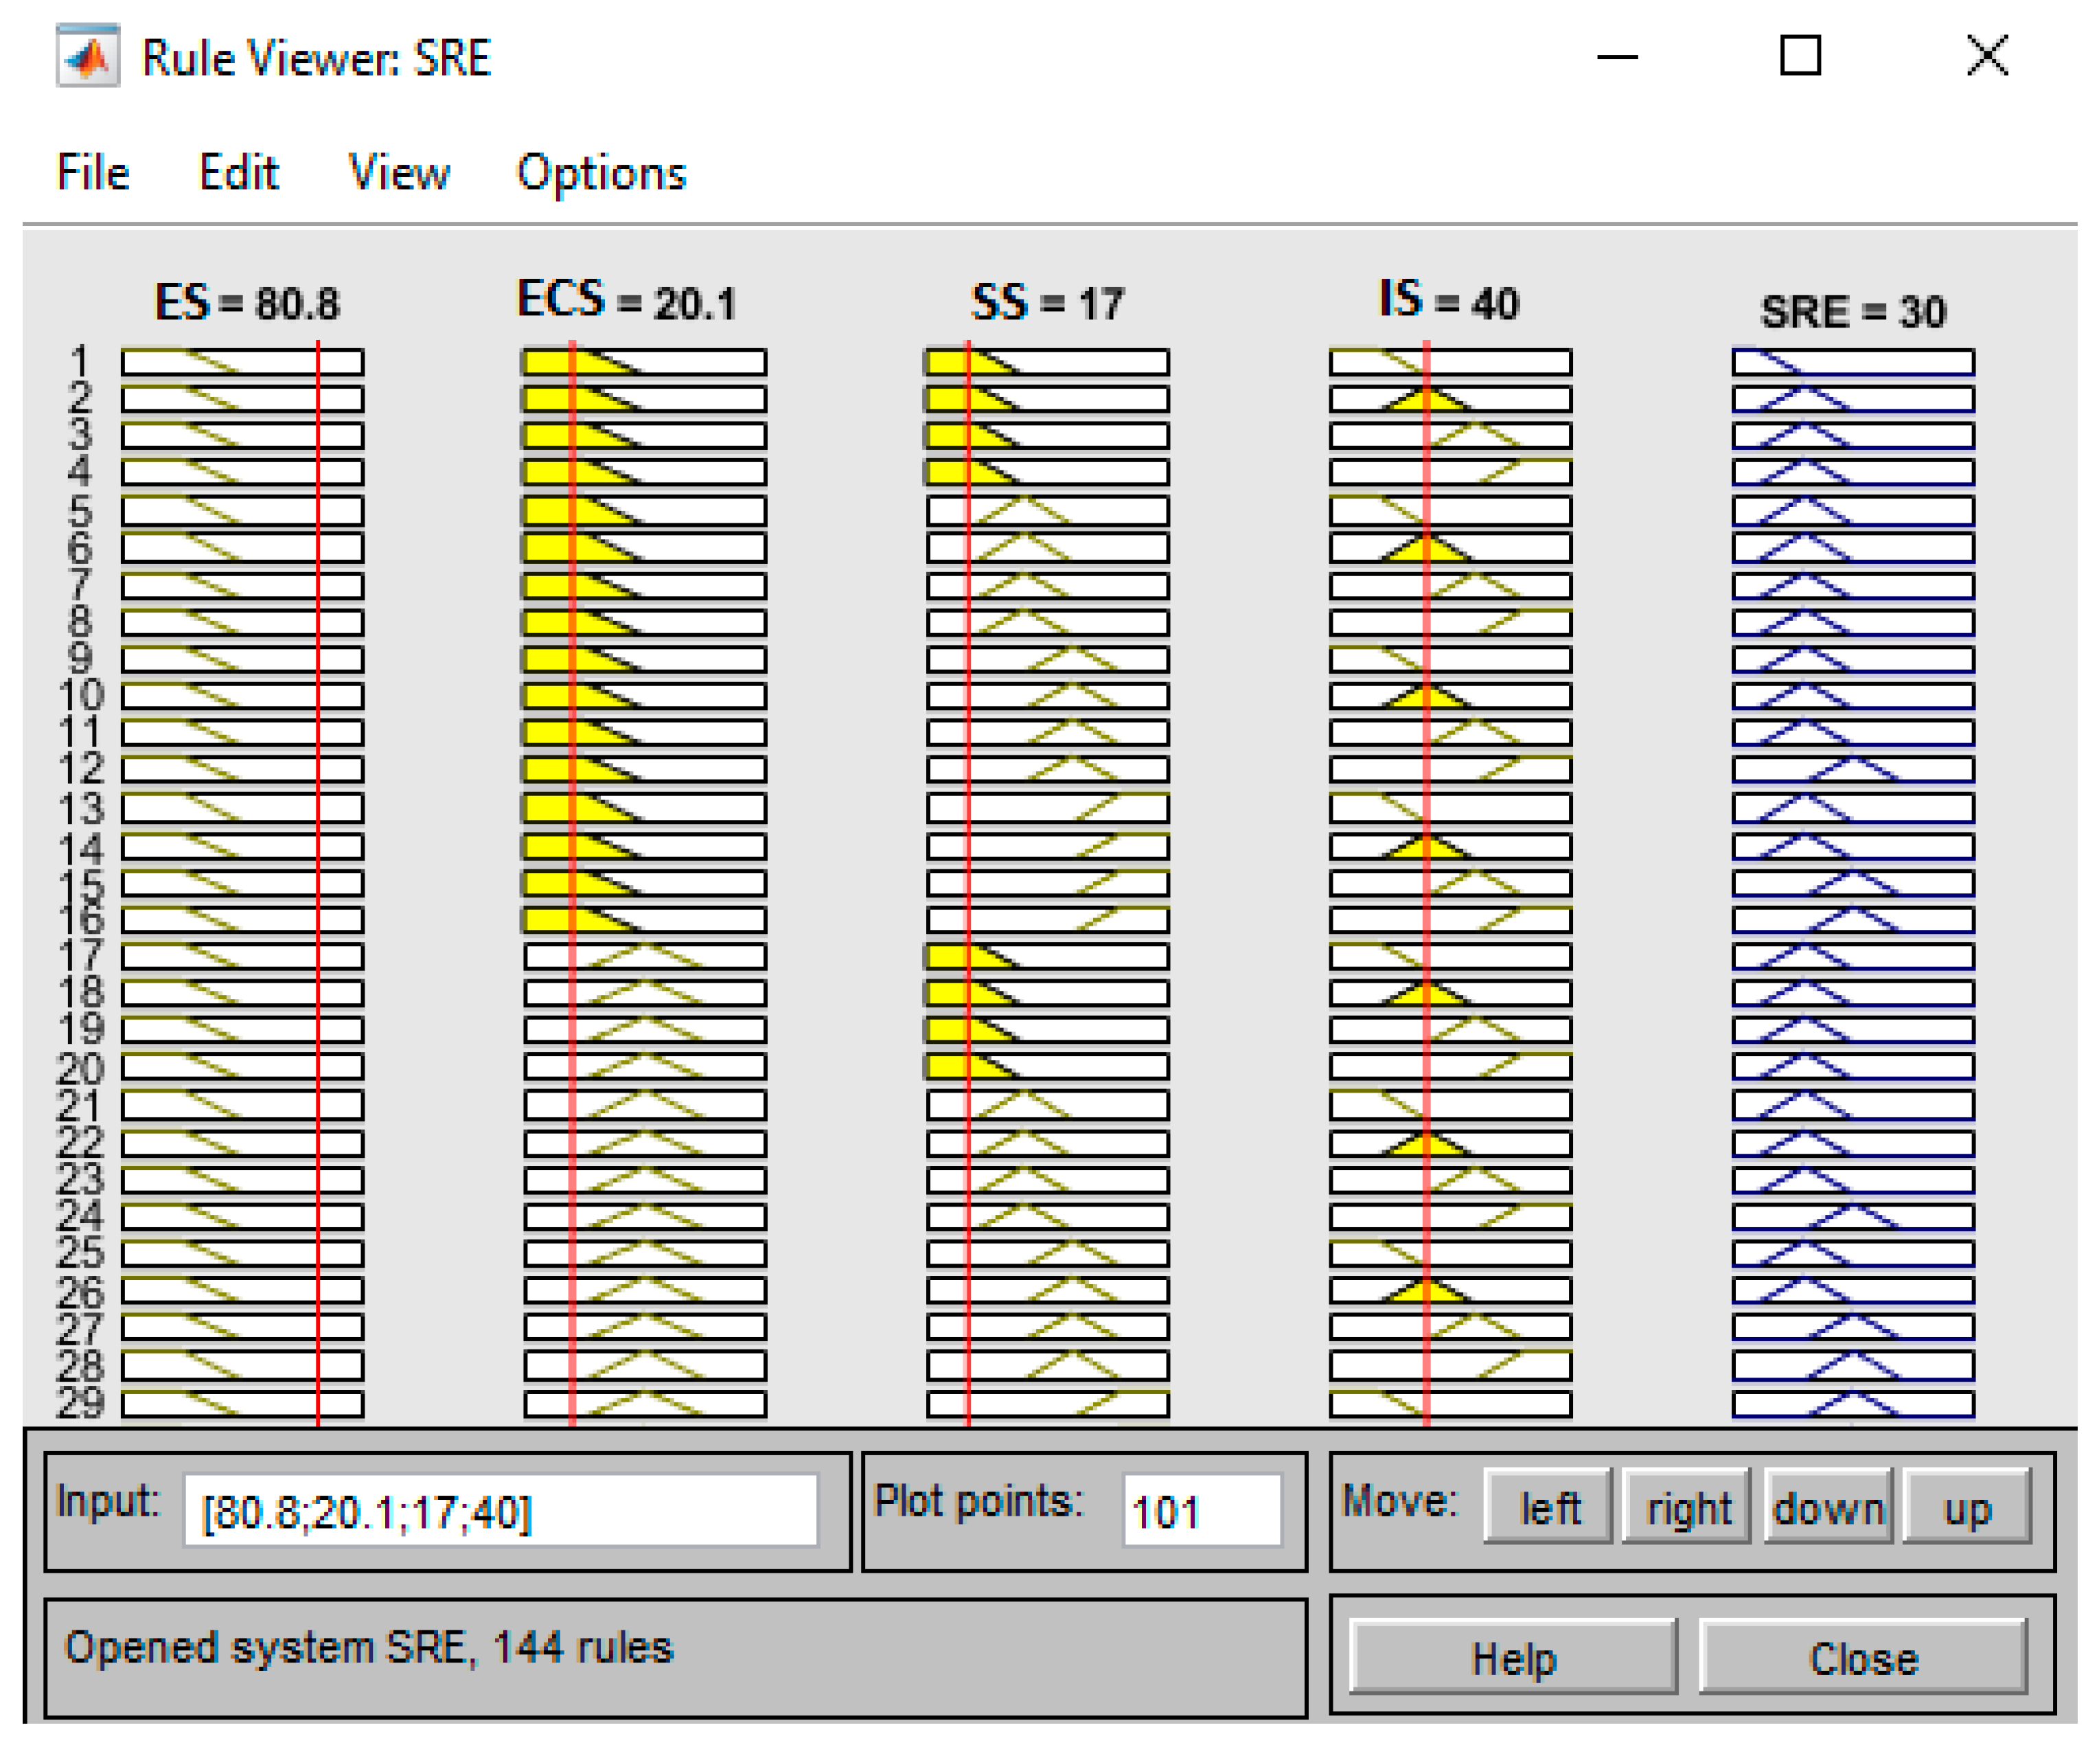Select rule number 1 label
This screenshot has height=1745, width=2099.
click(x=81, y=361)
